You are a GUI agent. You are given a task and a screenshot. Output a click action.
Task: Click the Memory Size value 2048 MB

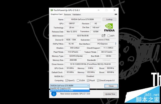tap(73, 60)
